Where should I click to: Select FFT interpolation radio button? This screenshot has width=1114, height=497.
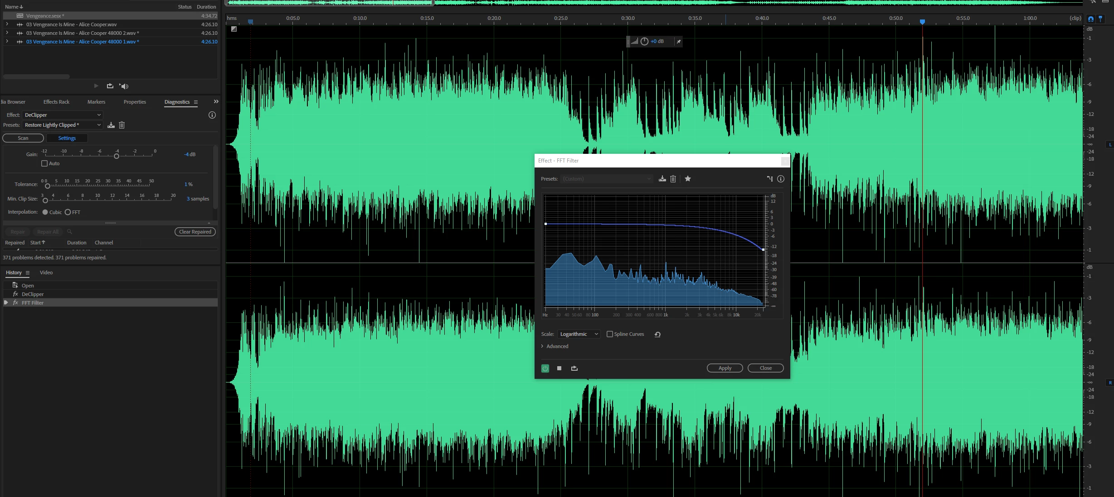pyautogui.click(x=68, y=212)
